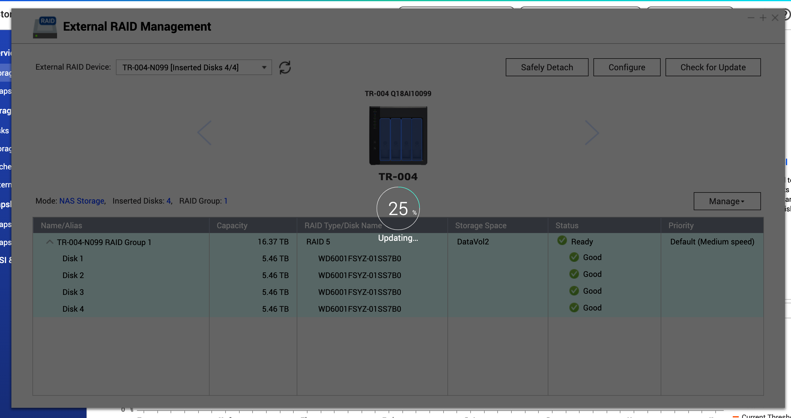This screenshot has height=418, width=791.
Task: Maximize the External RAID Management window
Action: 763,18
